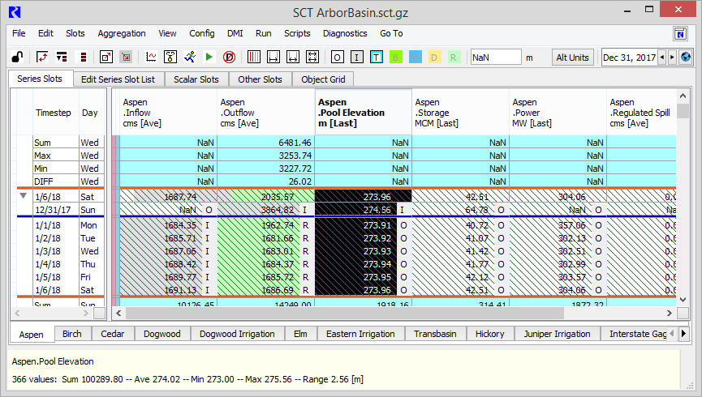Collapse the 1/6/18 timestep group triangle
The image size is (702, 397).
click(24, 196)
